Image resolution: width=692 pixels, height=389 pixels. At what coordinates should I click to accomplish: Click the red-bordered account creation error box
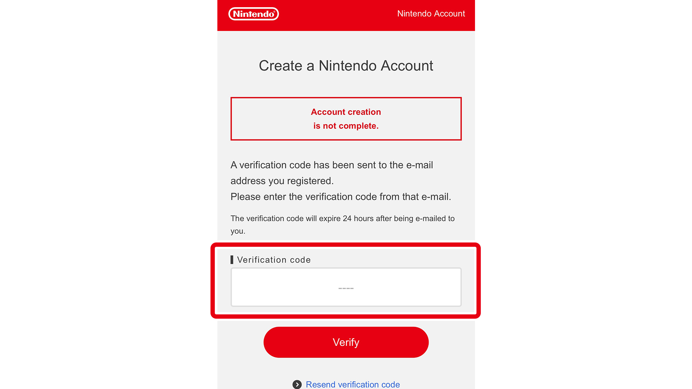tap(346, 119)
